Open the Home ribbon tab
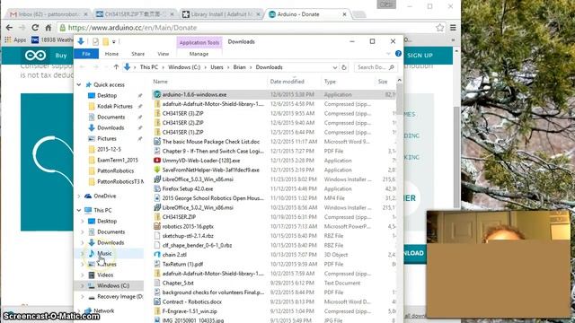575x323 pixels. click(x=111, y=54)
